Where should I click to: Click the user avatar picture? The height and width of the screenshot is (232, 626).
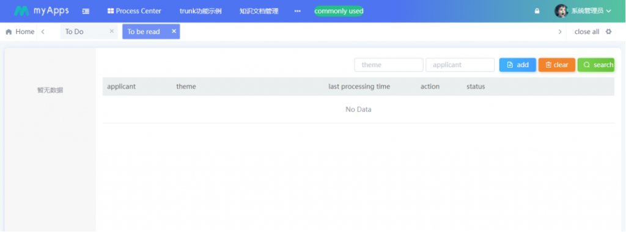pos(561,11)
